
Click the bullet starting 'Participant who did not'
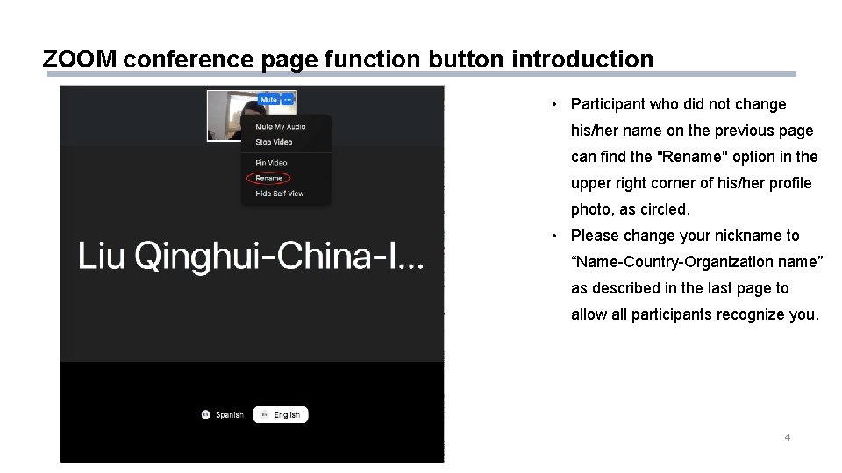pos(695,157)
